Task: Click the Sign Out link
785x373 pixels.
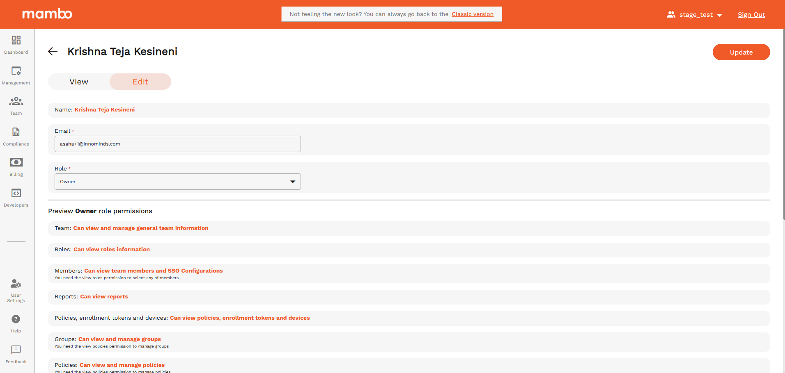Action: click(x=751, y=15)
